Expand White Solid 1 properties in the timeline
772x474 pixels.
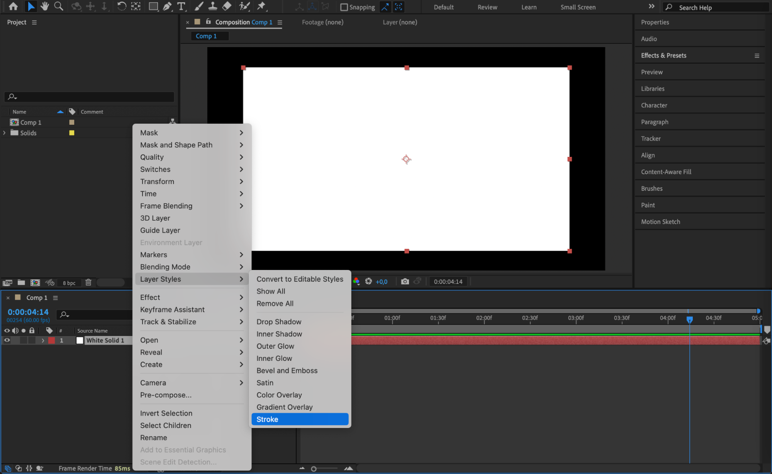pos(43,340)
